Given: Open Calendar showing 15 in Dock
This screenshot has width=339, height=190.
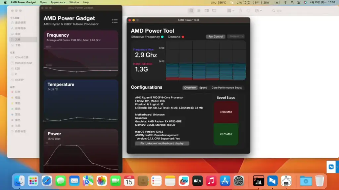Looking at the screenshot, I should tap(129, 181).
